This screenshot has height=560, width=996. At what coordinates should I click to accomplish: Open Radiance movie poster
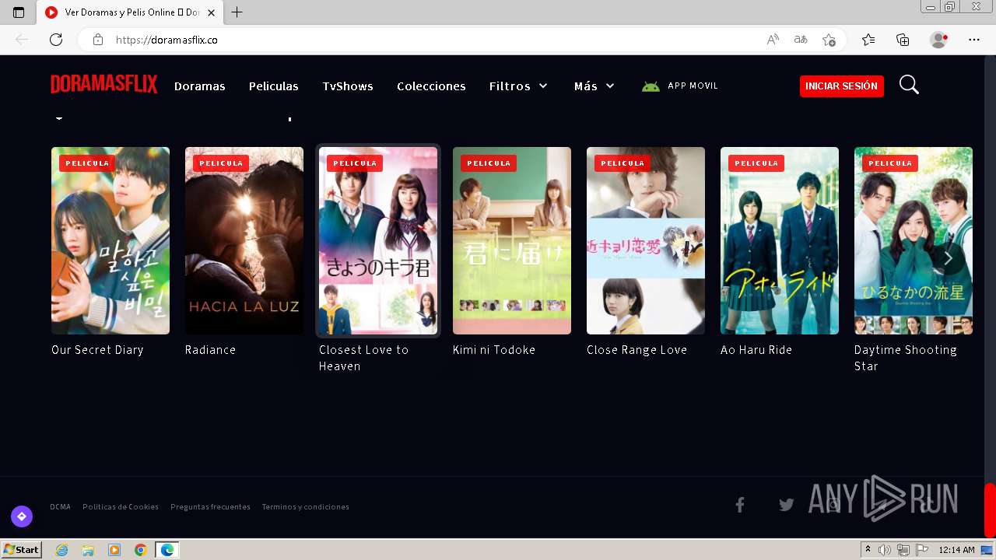[244, 241]
